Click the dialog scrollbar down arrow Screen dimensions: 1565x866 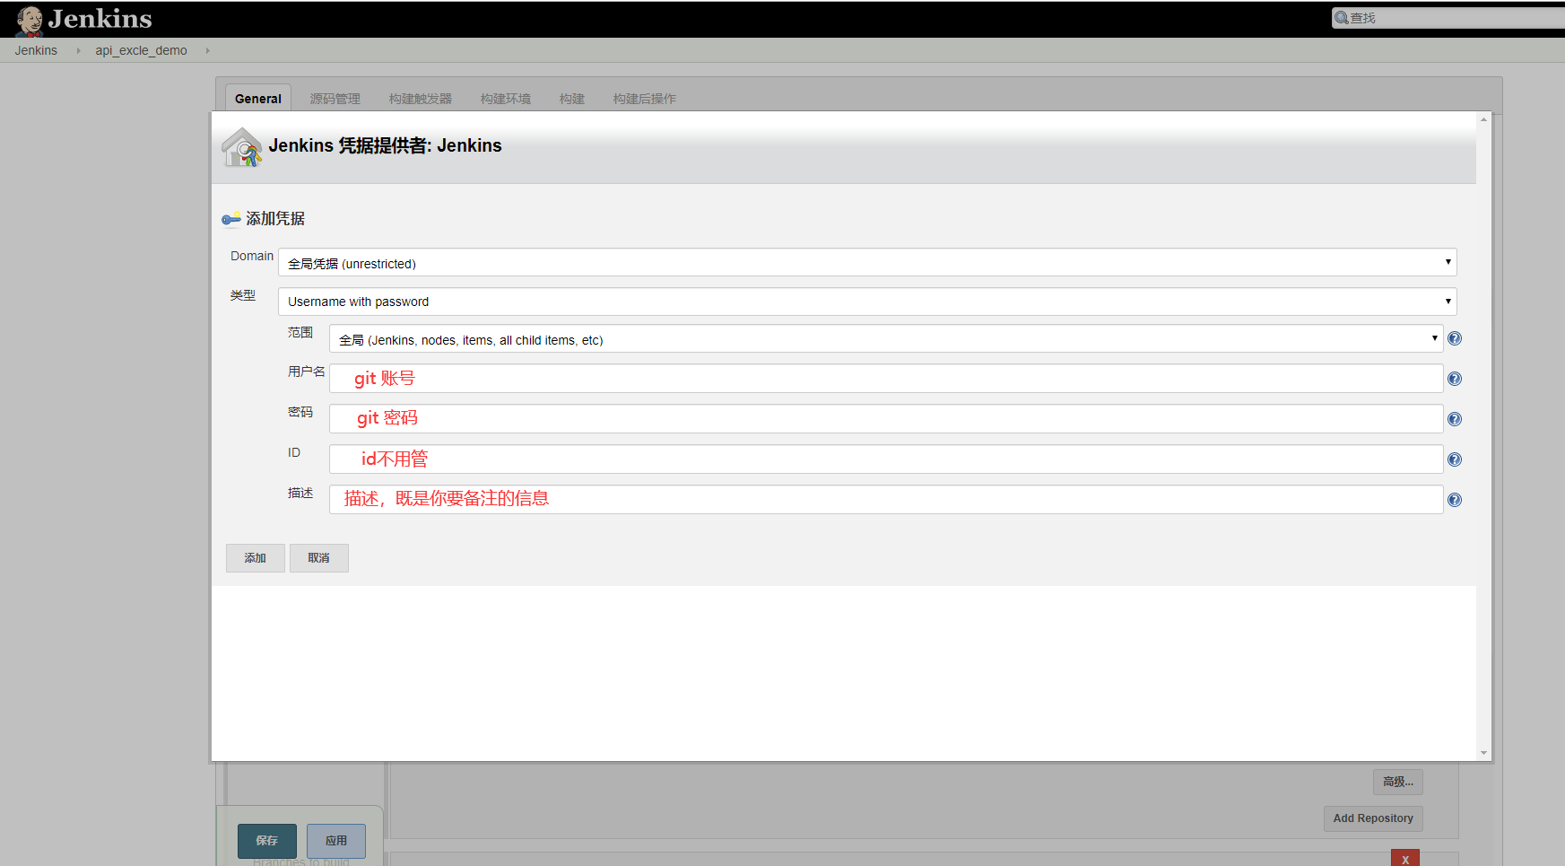tap(1483, 753)
